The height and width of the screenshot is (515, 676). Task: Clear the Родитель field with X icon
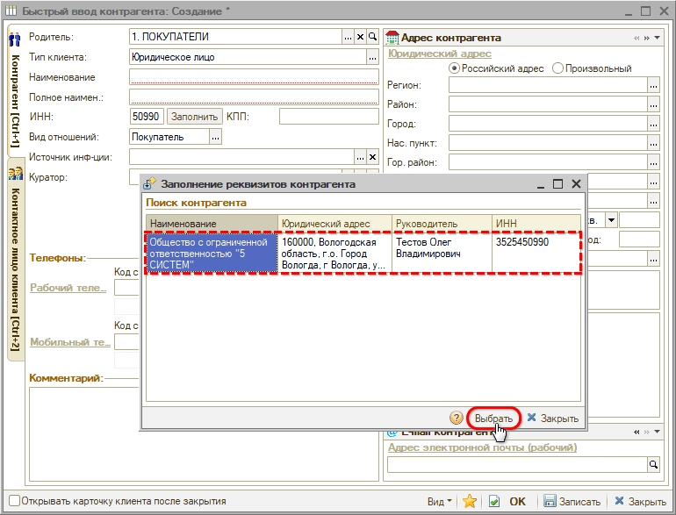tap(360, 37)
